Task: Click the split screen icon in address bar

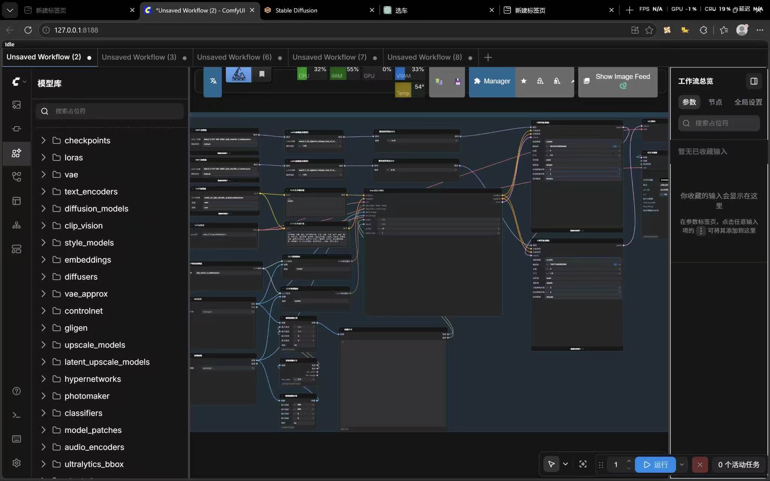Action: pos(635,30)
